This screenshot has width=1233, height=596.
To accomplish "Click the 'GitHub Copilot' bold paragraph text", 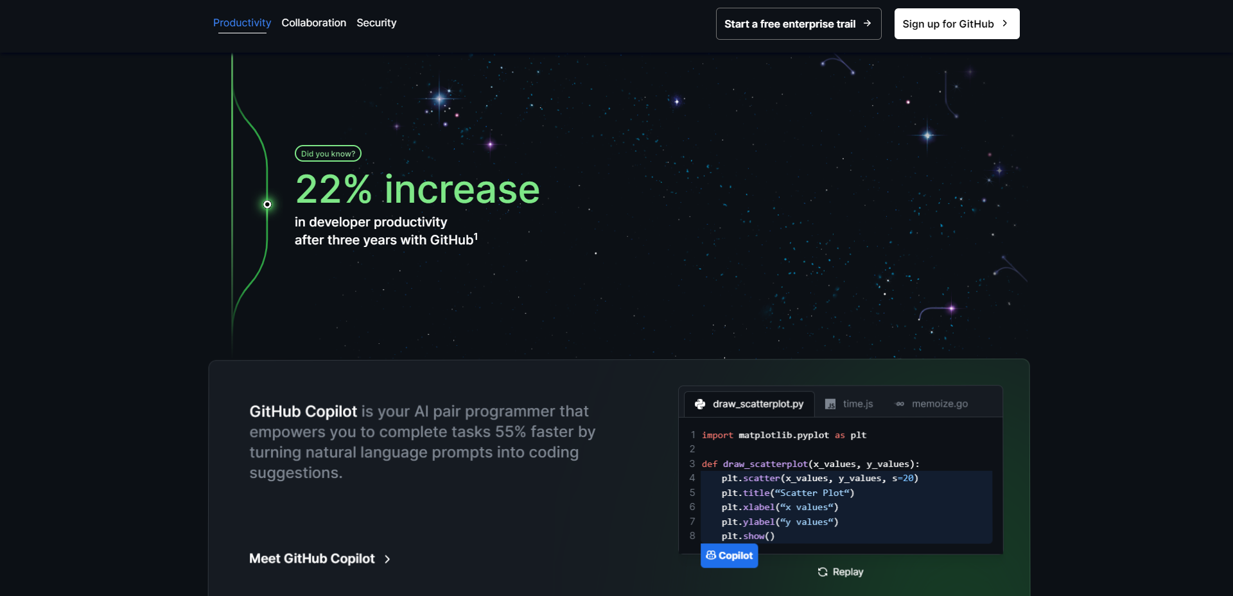I will [303, 411].
